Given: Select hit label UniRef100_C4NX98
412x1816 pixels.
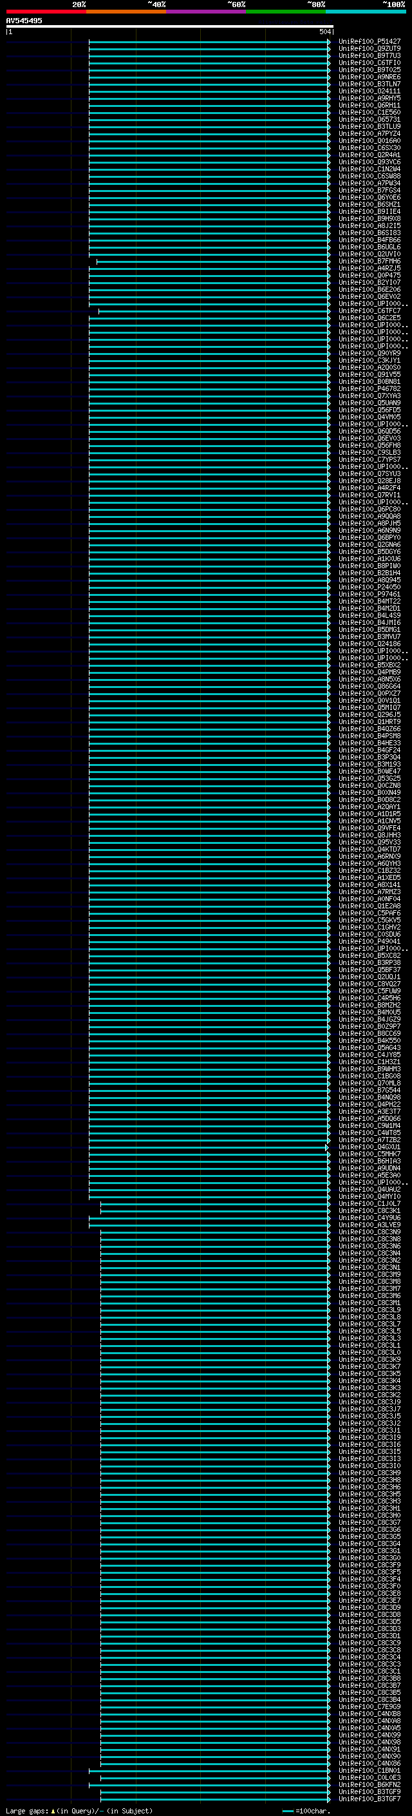Looking at the screenshot, I should pyautogui.click(x=370, y=1743).
